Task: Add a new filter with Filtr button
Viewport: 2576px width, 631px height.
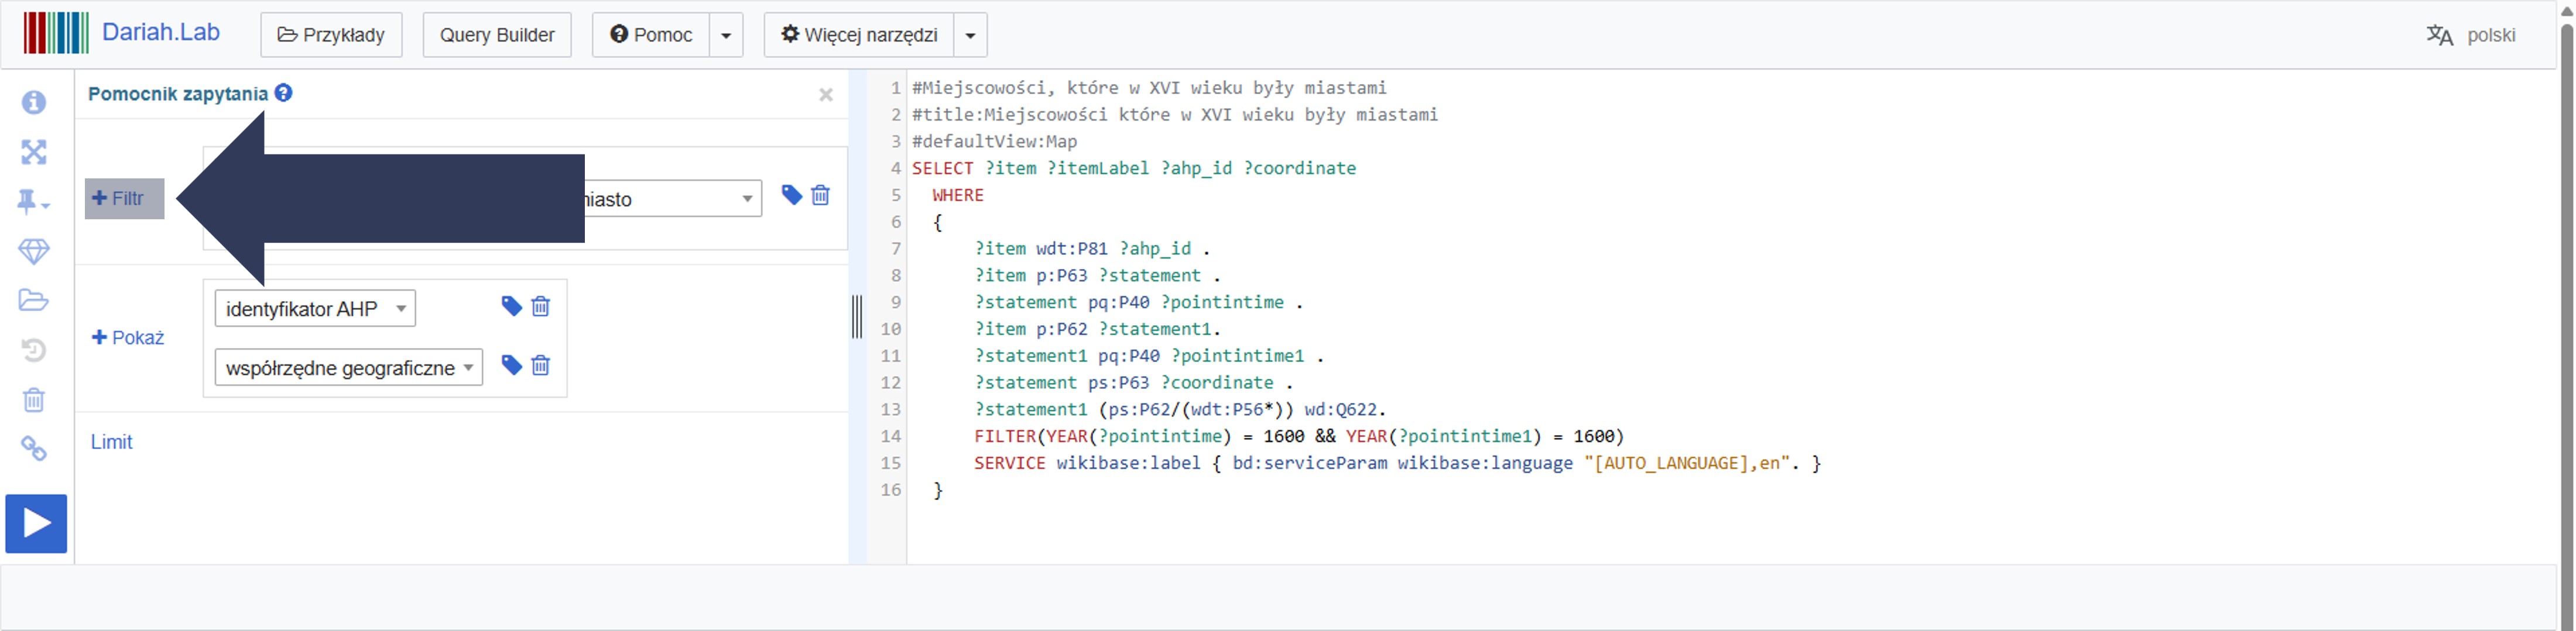Action: tap(124, 199)
